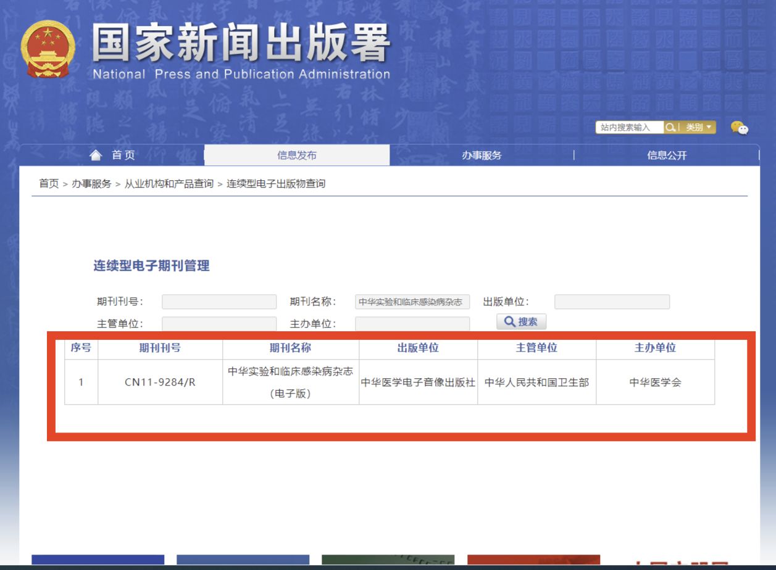Viewport: 776px width, 570px height.
Task: Open the WeChat icon in the header
Action: (739, 128)
